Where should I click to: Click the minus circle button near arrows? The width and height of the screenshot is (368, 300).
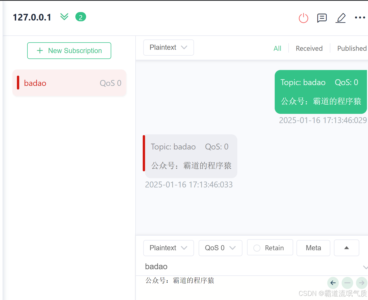[347, 283]
